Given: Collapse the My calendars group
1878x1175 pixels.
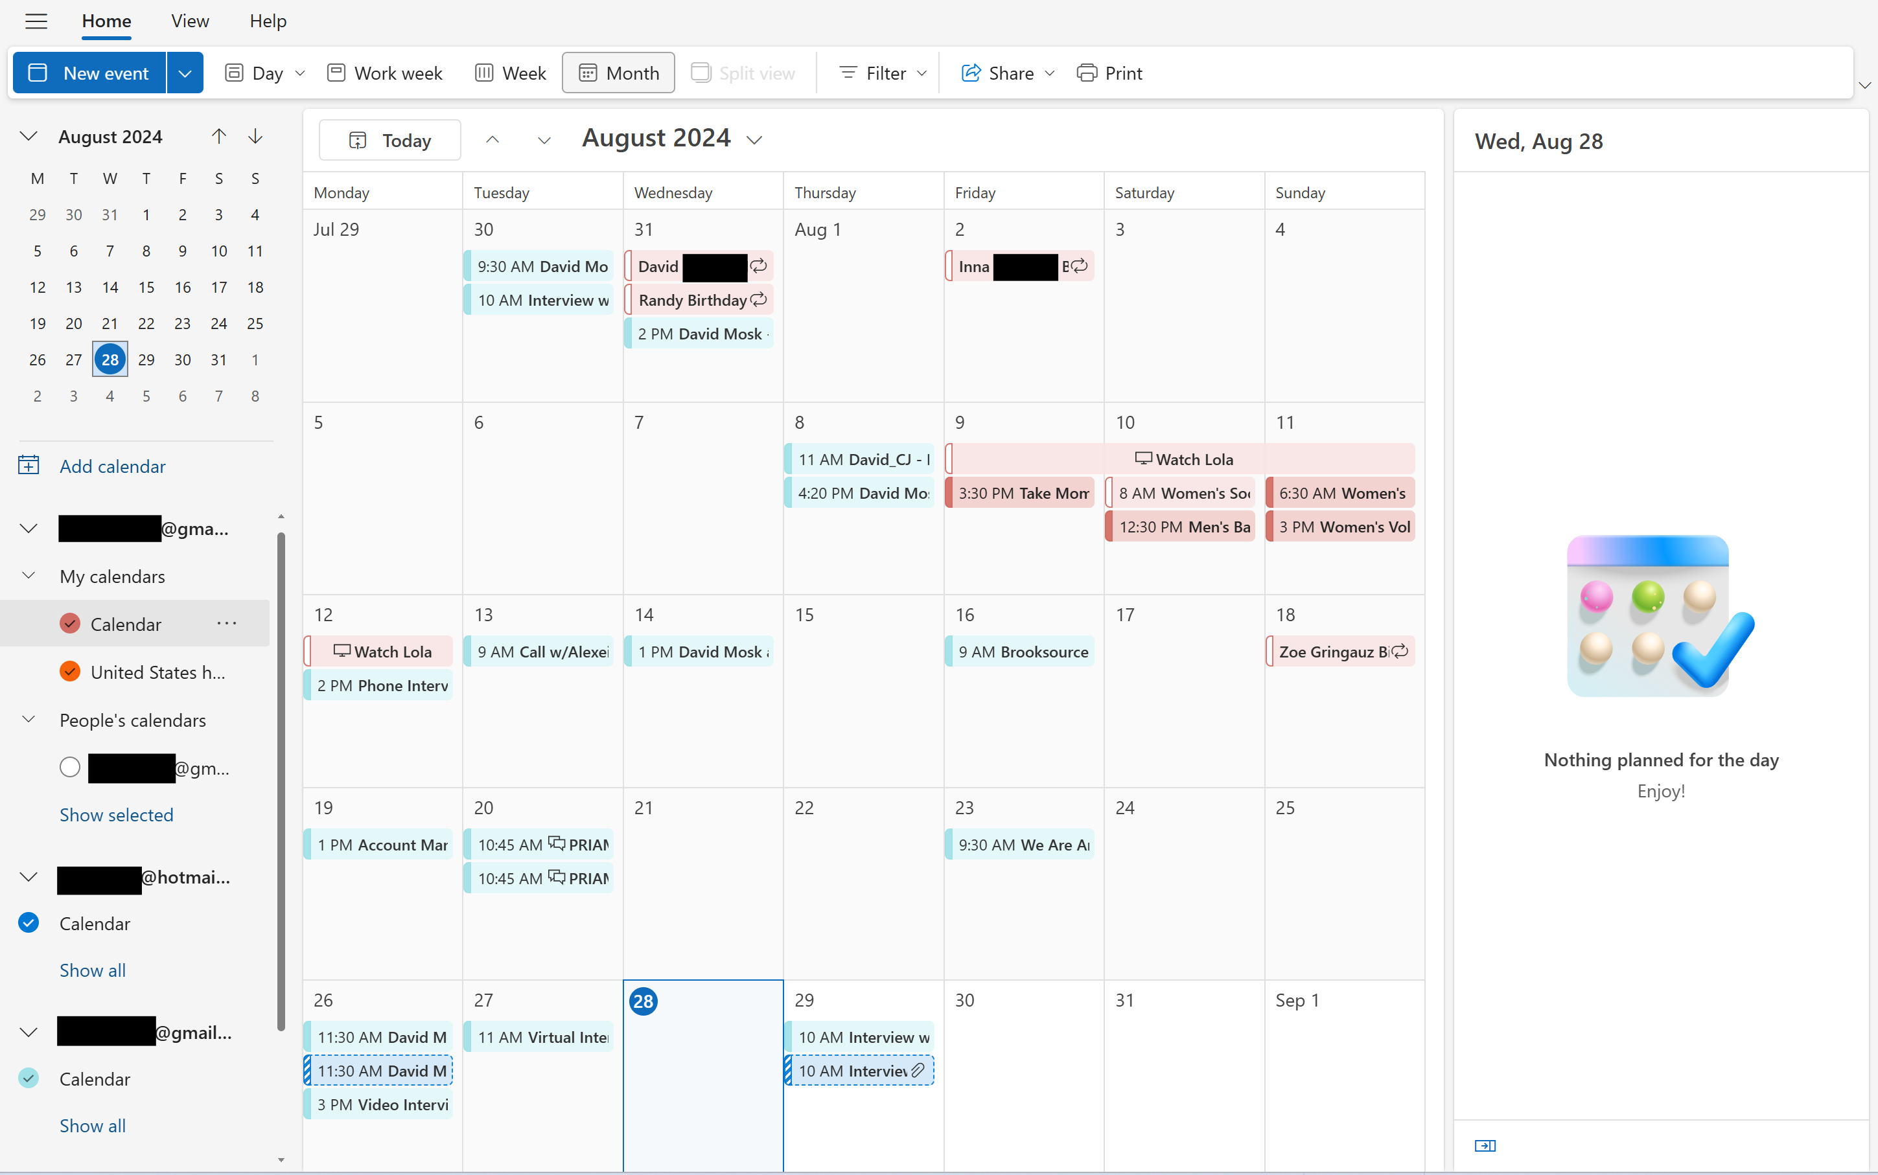Looking at the screenshot, I should (29, 576).
